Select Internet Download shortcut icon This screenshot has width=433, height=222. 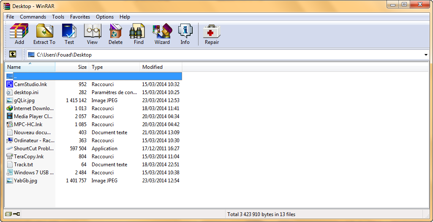click(10, 108)
